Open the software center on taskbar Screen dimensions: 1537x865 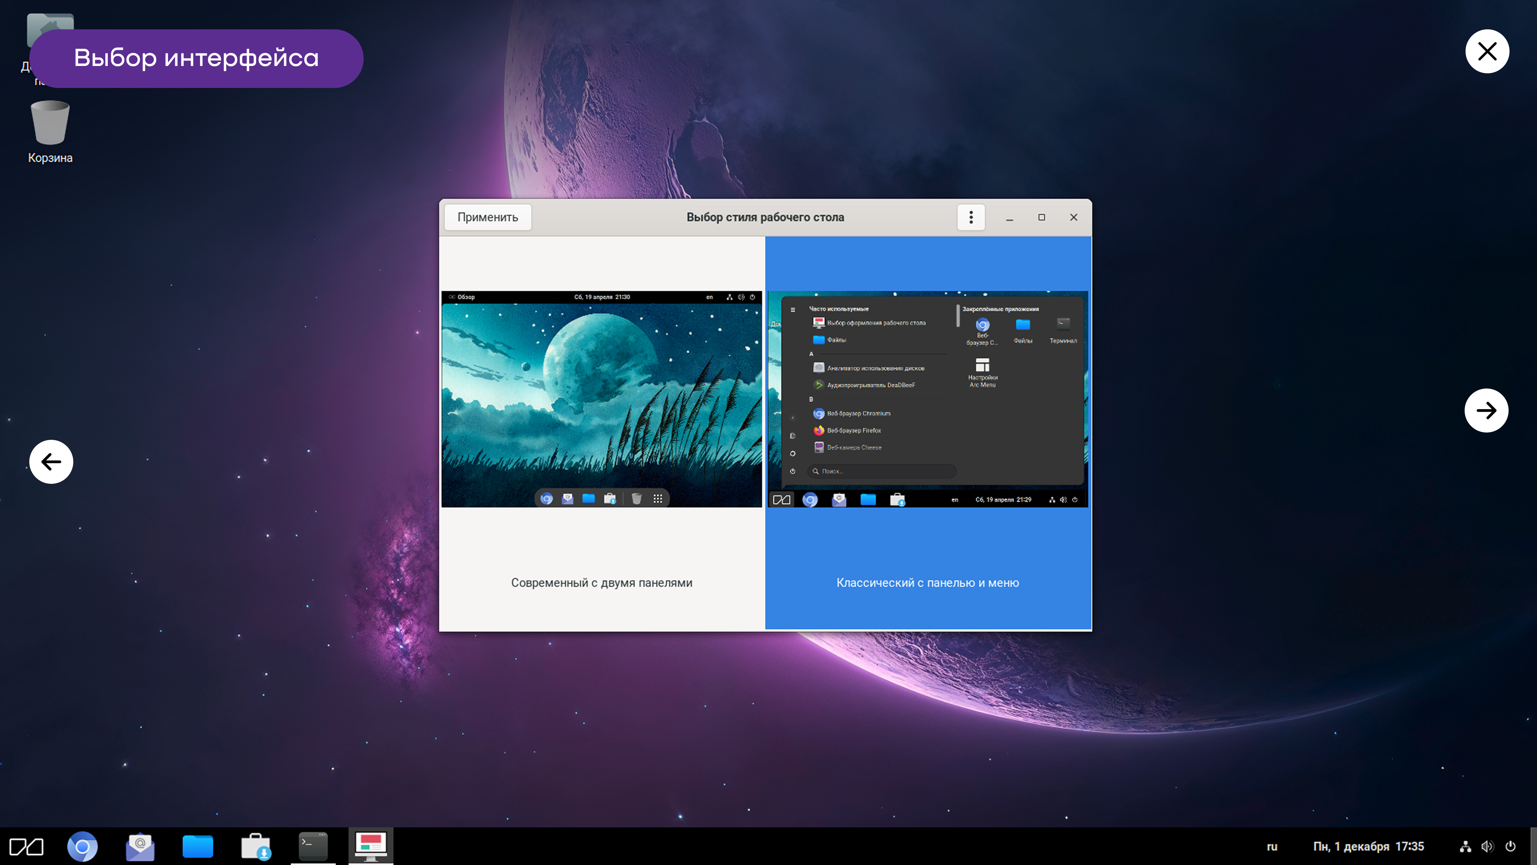(255, 846)
